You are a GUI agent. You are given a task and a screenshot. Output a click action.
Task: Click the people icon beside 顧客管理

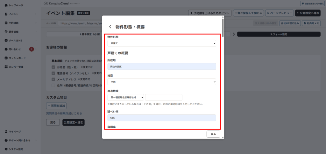click(x=6, y=32)
